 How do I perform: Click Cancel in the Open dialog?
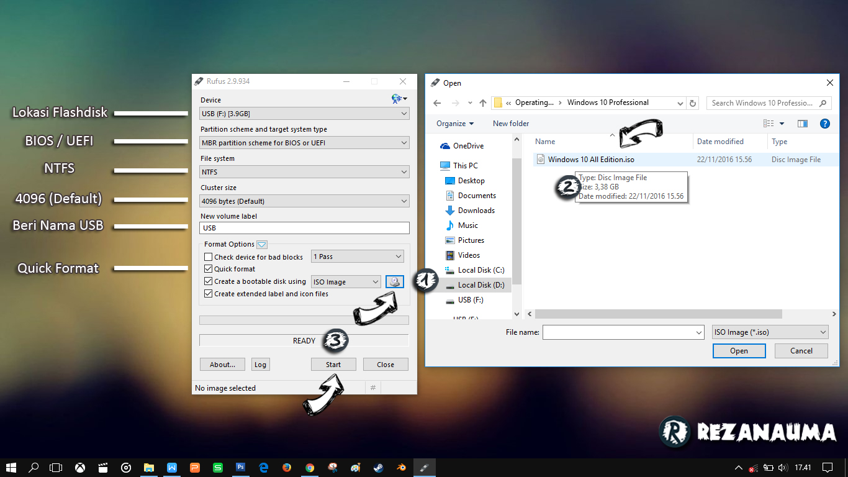click(x=801, y=351)
